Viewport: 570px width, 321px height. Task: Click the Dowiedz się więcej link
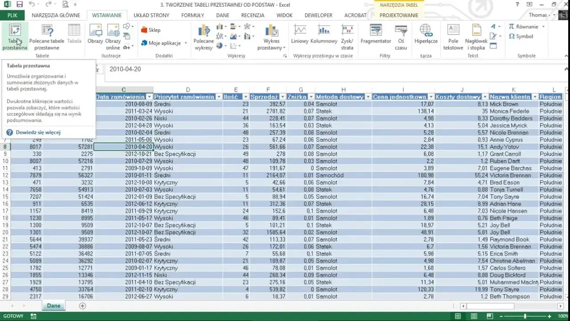[38, 132]
